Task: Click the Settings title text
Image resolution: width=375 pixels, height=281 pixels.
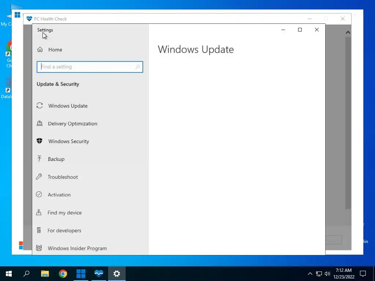Action: [x=45, y=30]
